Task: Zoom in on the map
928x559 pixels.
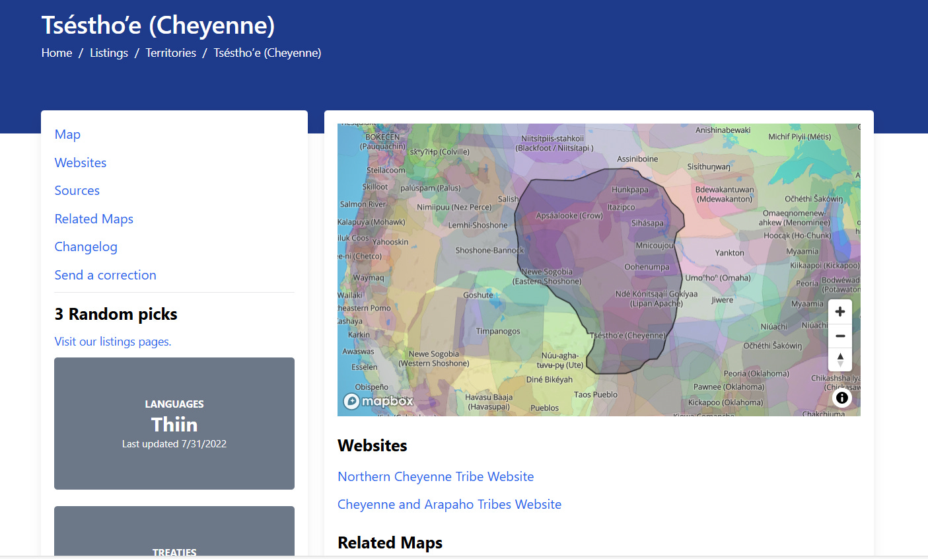Action: pos(840,312)
